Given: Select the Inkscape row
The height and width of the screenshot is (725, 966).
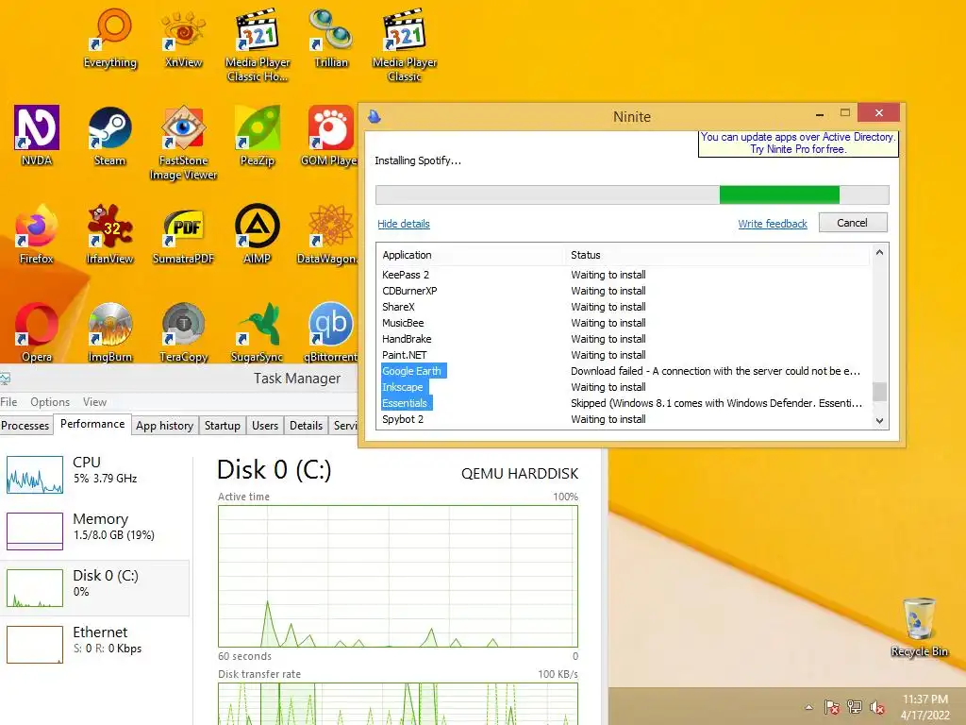Looking at the screenshot, I should click(625, 387).
